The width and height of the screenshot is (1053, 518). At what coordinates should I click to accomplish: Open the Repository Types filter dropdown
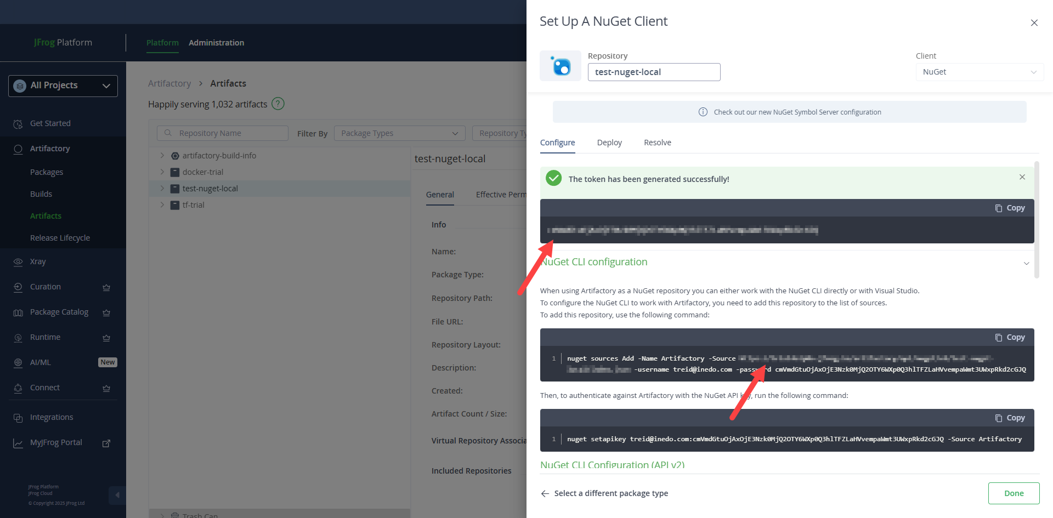(x=499, y=133)
